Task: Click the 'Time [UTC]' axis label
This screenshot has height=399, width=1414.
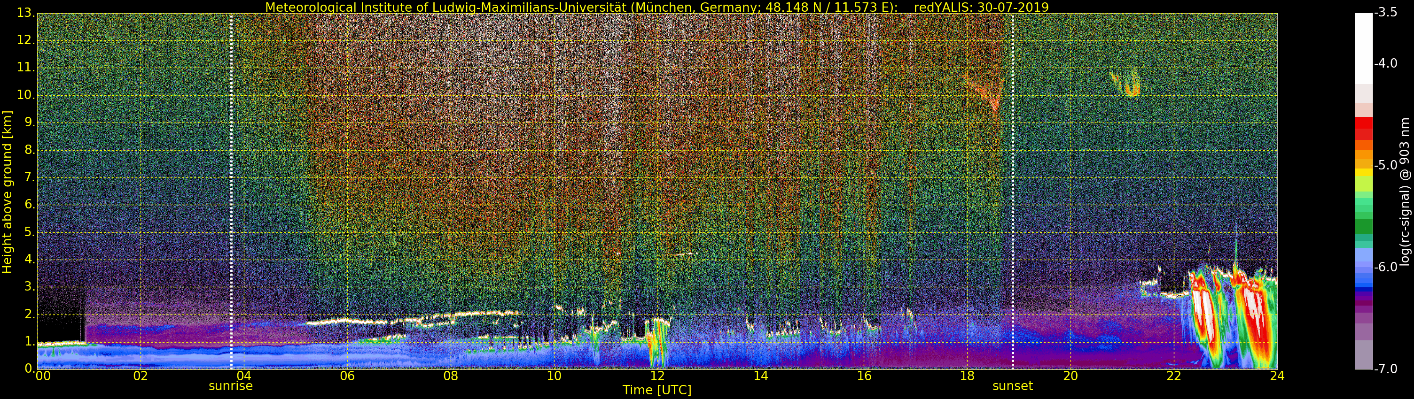Action: tap(656, 390)
